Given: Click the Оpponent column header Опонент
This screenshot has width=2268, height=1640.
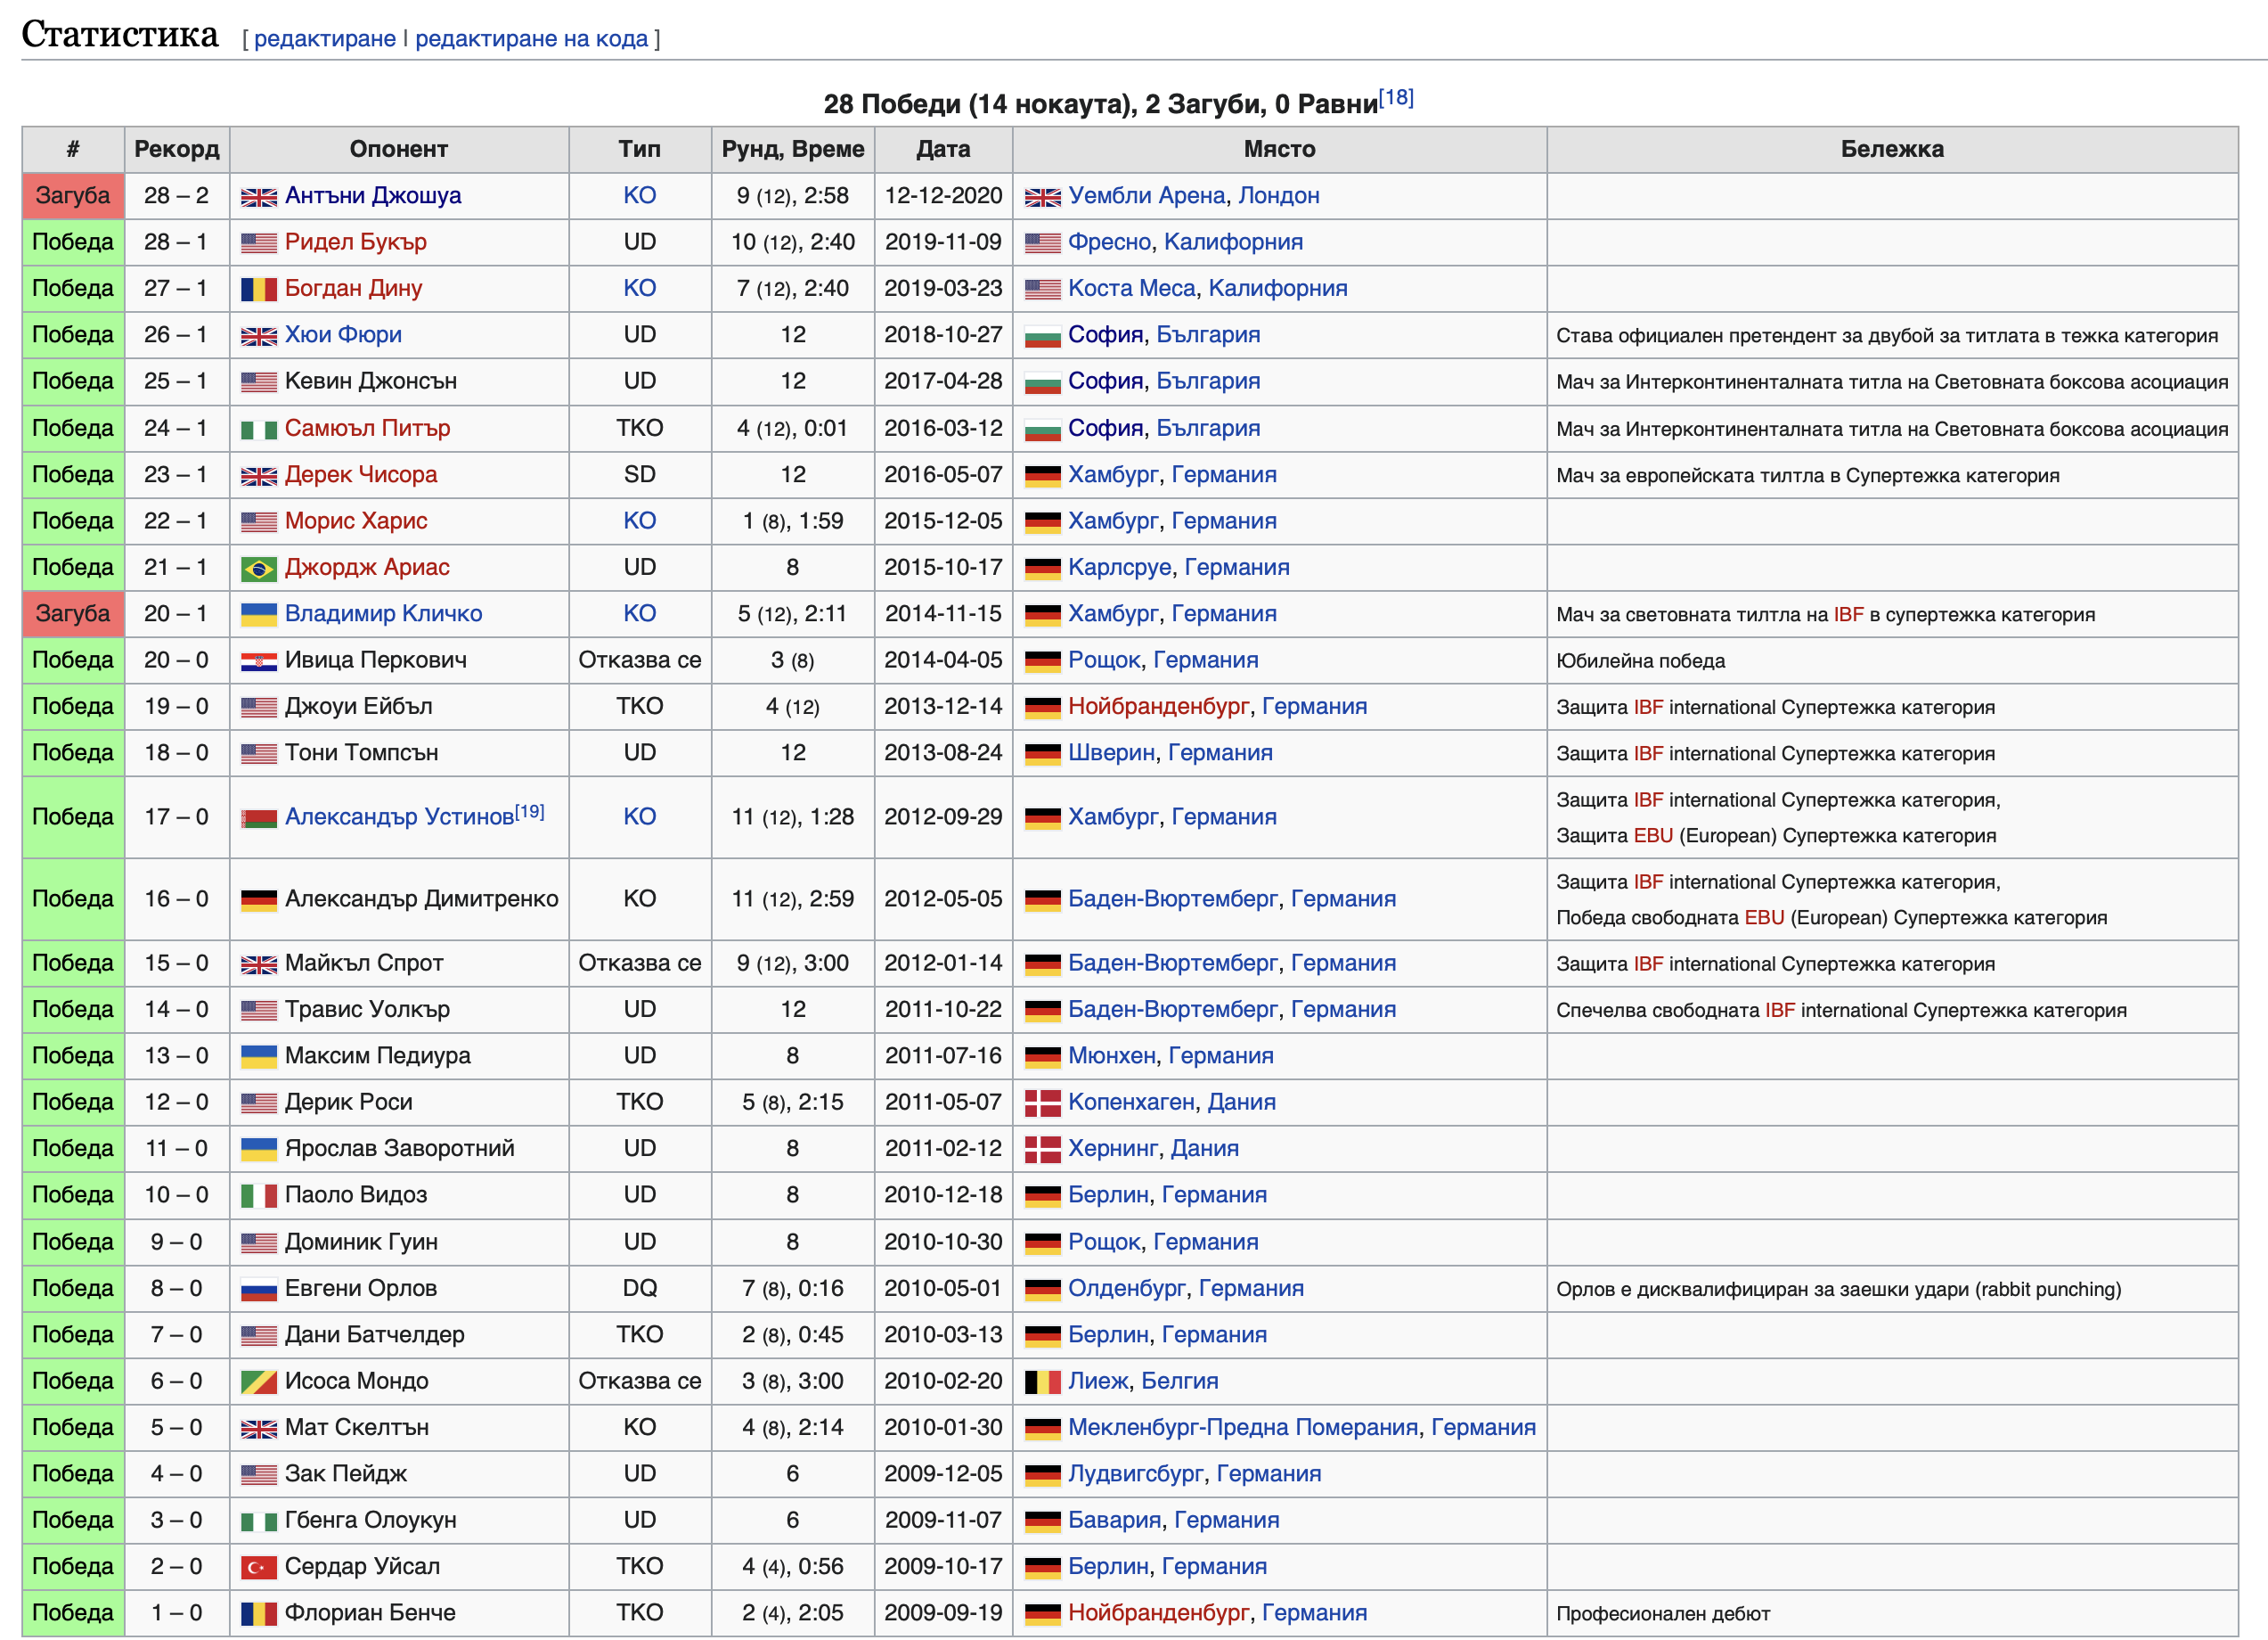Looking at the screenshot, I should (x=398, y=149).
